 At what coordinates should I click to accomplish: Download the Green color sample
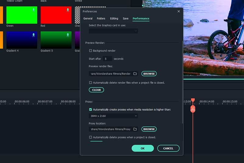tap(33, 10)
